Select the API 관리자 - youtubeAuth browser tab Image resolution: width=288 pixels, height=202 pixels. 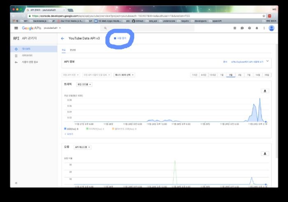click(x=46, y=10)
